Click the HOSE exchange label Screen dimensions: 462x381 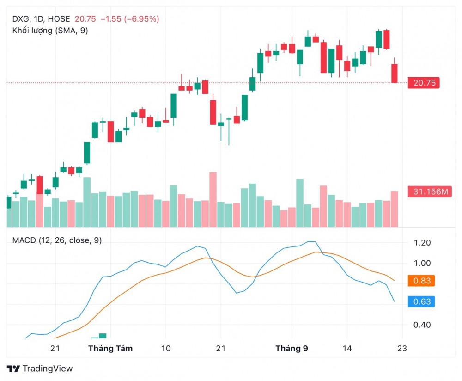(x=59, y=19)
